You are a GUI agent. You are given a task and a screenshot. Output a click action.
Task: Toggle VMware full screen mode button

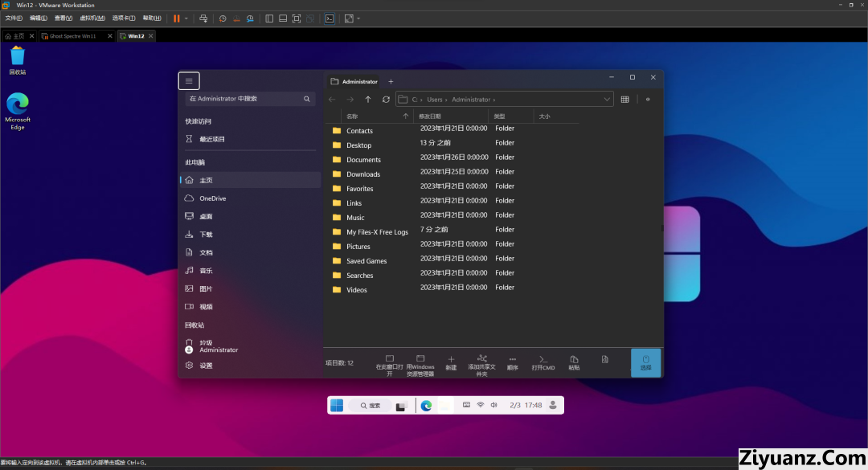[x=297, y=18]
